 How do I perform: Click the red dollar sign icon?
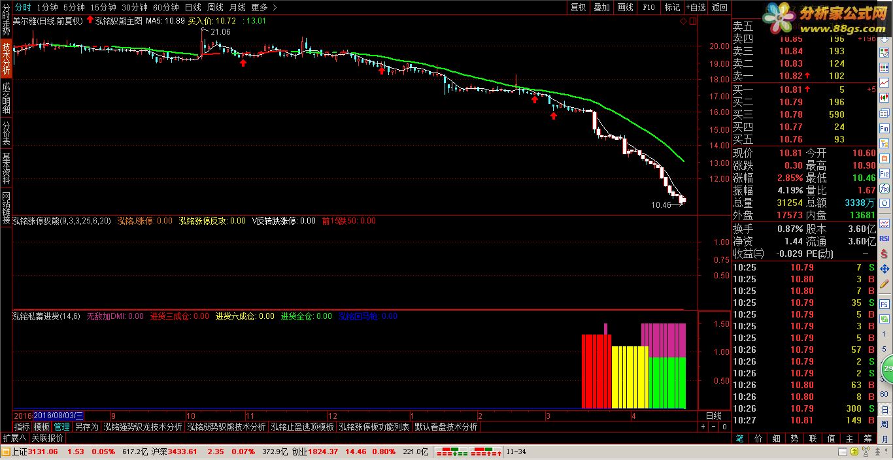(x=884, y=254)
